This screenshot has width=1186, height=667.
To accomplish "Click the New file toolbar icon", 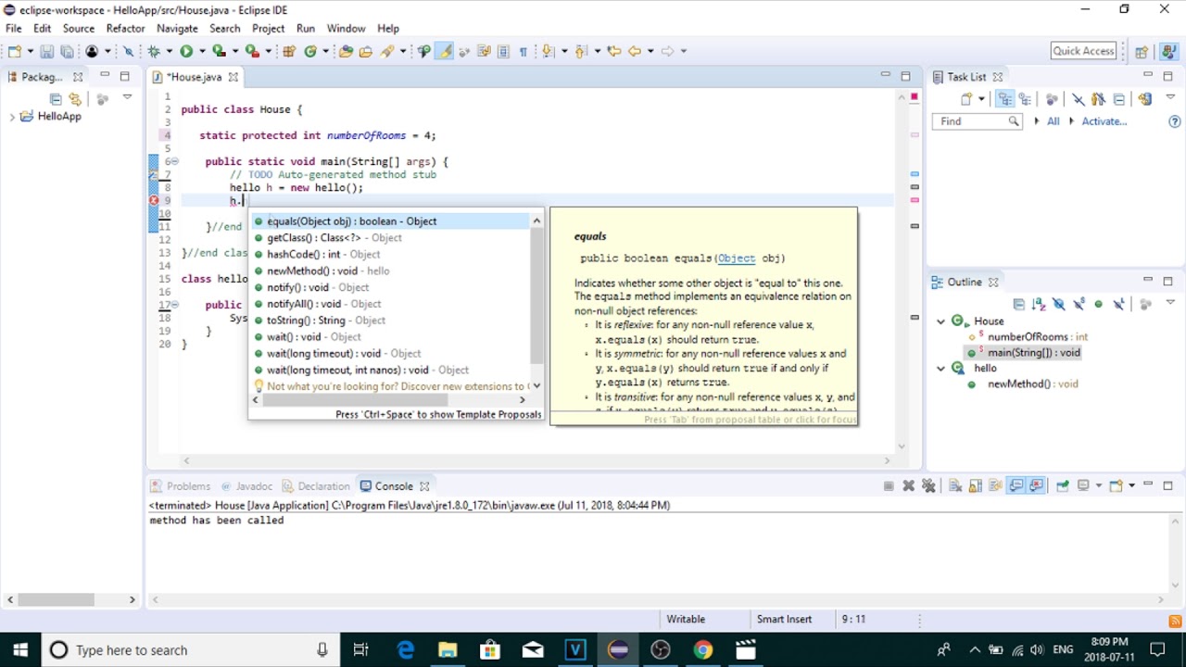I will click(x=16, y=51).
